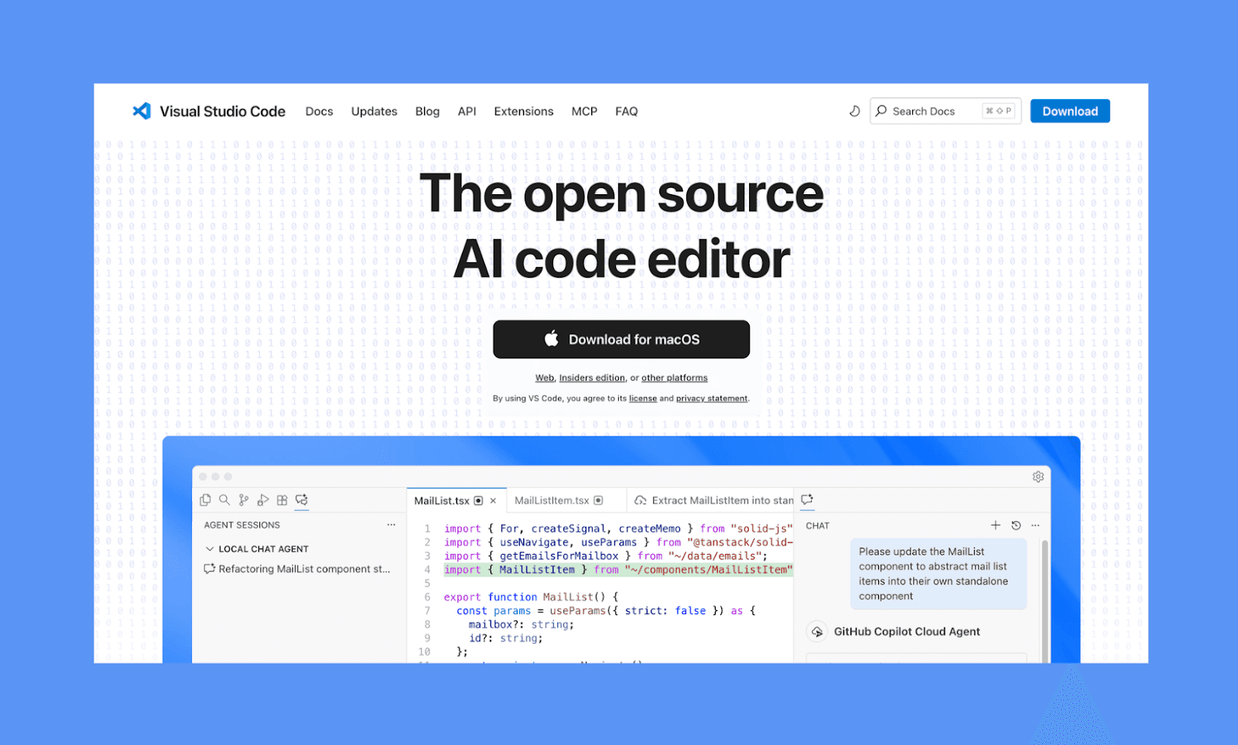Click the keyboard shortcut hint in Search Docs
Viewport: 1238px width, 745px height.
point(999,111)
